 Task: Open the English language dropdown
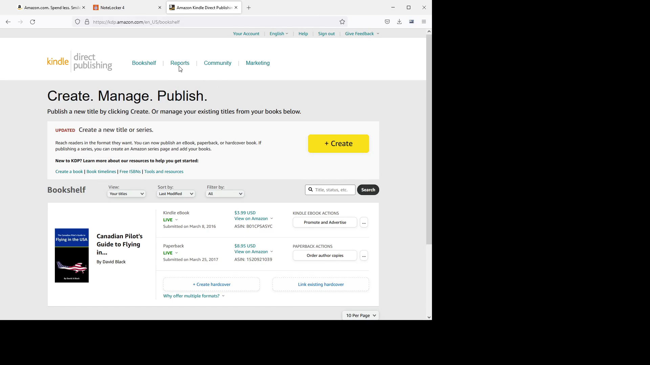pos(279,33)
